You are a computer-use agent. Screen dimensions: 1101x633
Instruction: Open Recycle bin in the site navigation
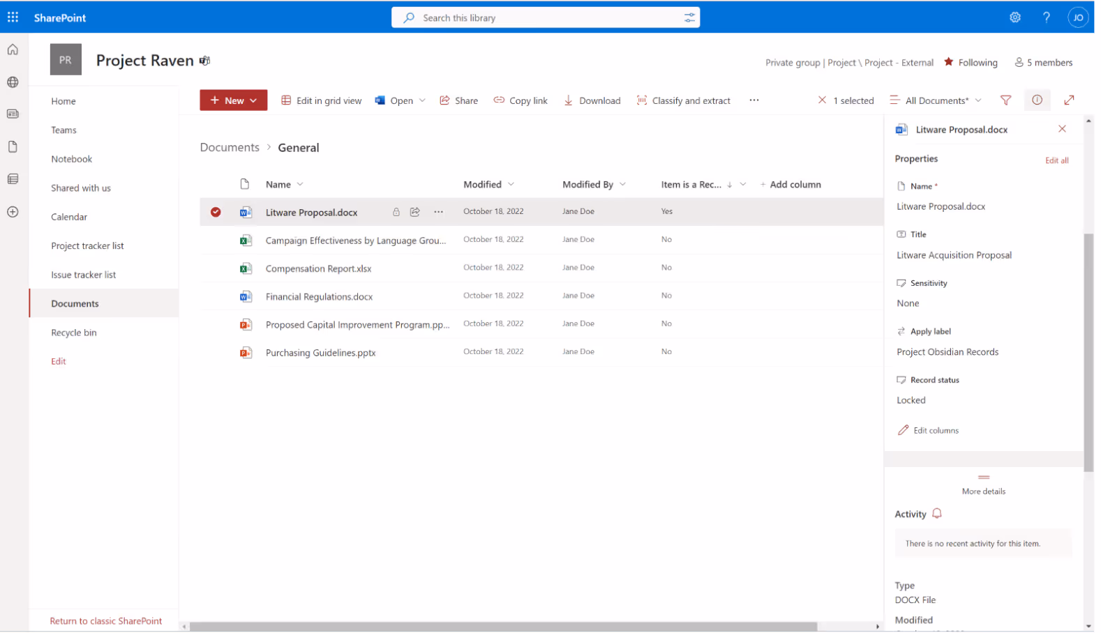click(73, 333)
